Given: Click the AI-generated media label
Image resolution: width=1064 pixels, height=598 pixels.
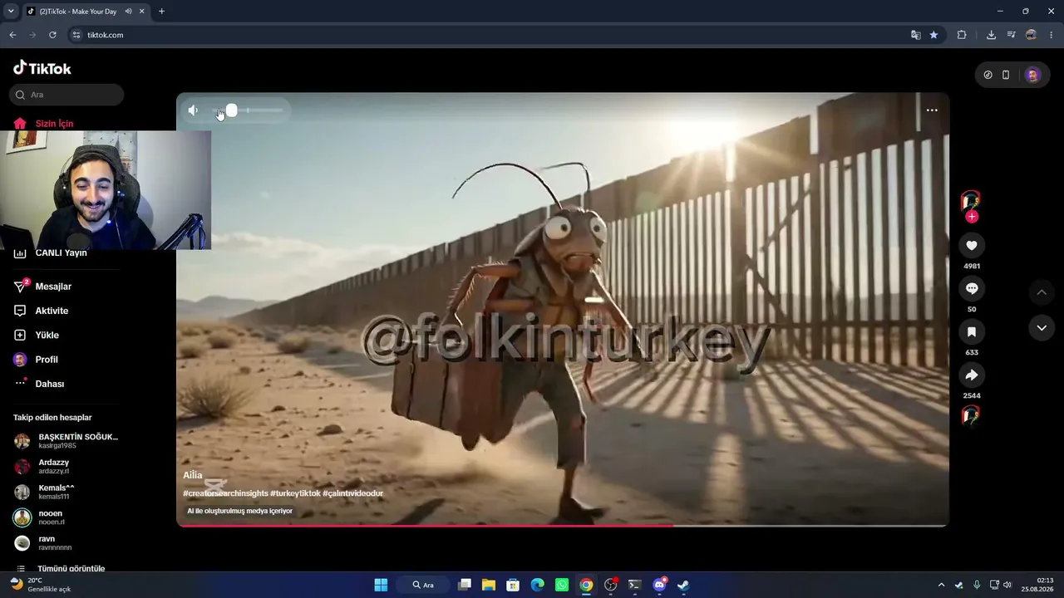Looking at the screenshot, I should pos(240,511).
